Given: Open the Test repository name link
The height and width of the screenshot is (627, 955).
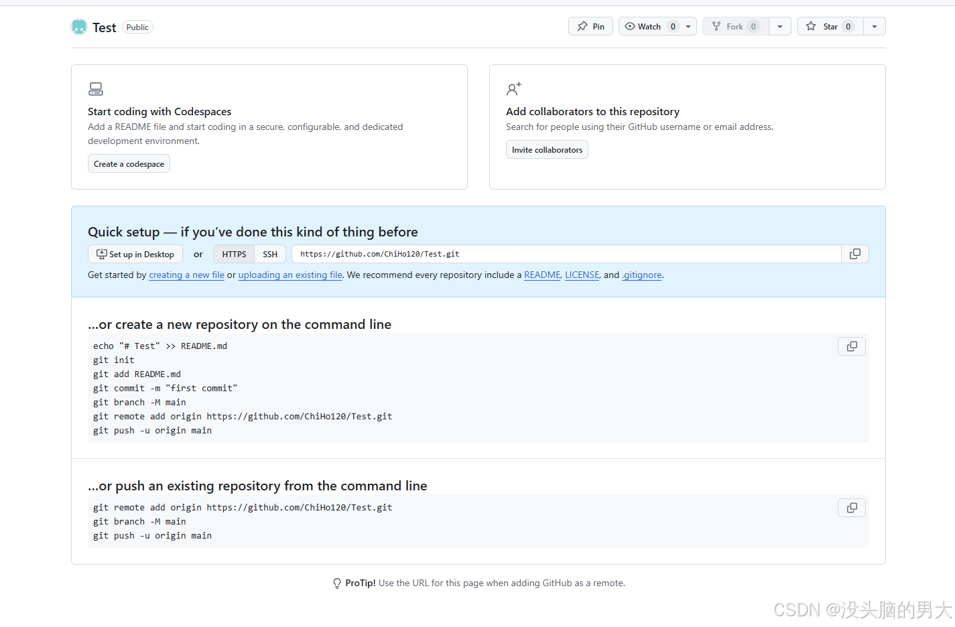Looking at the screenshot, I should [x=105, y=27].
